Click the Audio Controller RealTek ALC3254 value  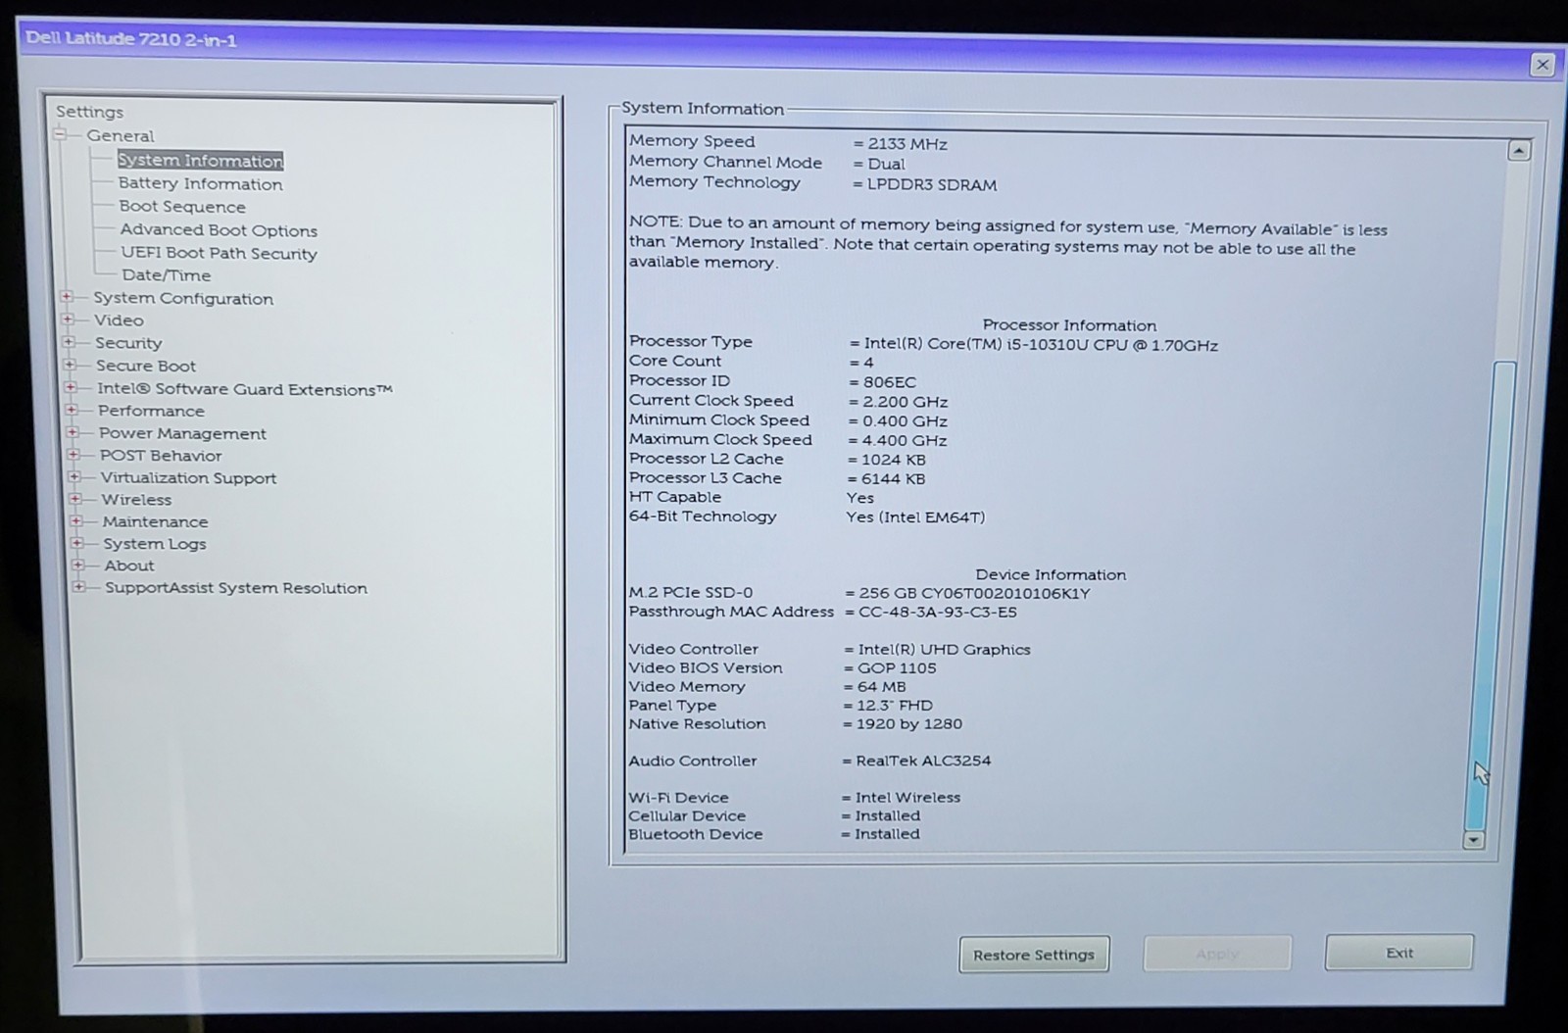click(923, 761)
